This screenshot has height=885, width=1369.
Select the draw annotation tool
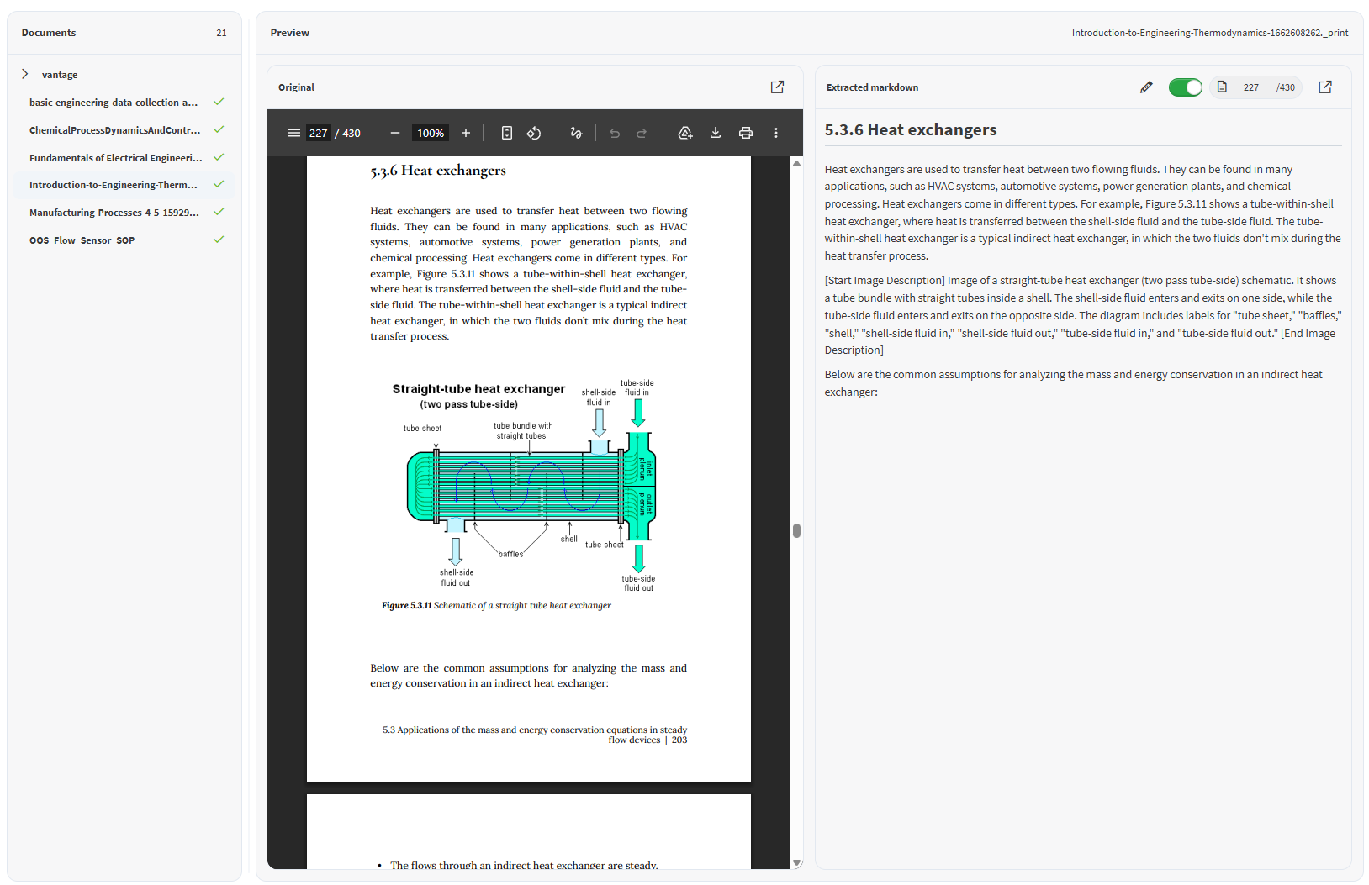[577, 133]
